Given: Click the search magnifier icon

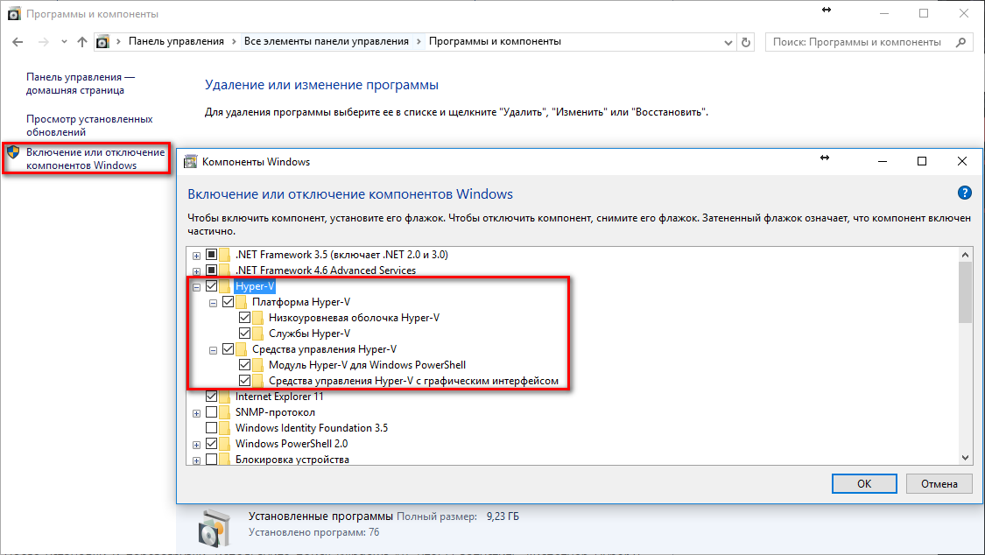Looking at the screenshot, I should pos(960,41).
